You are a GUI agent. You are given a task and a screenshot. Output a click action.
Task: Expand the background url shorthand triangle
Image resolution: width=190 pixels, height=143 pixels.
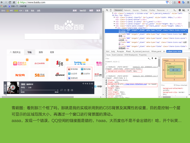(x=119, y=84)
